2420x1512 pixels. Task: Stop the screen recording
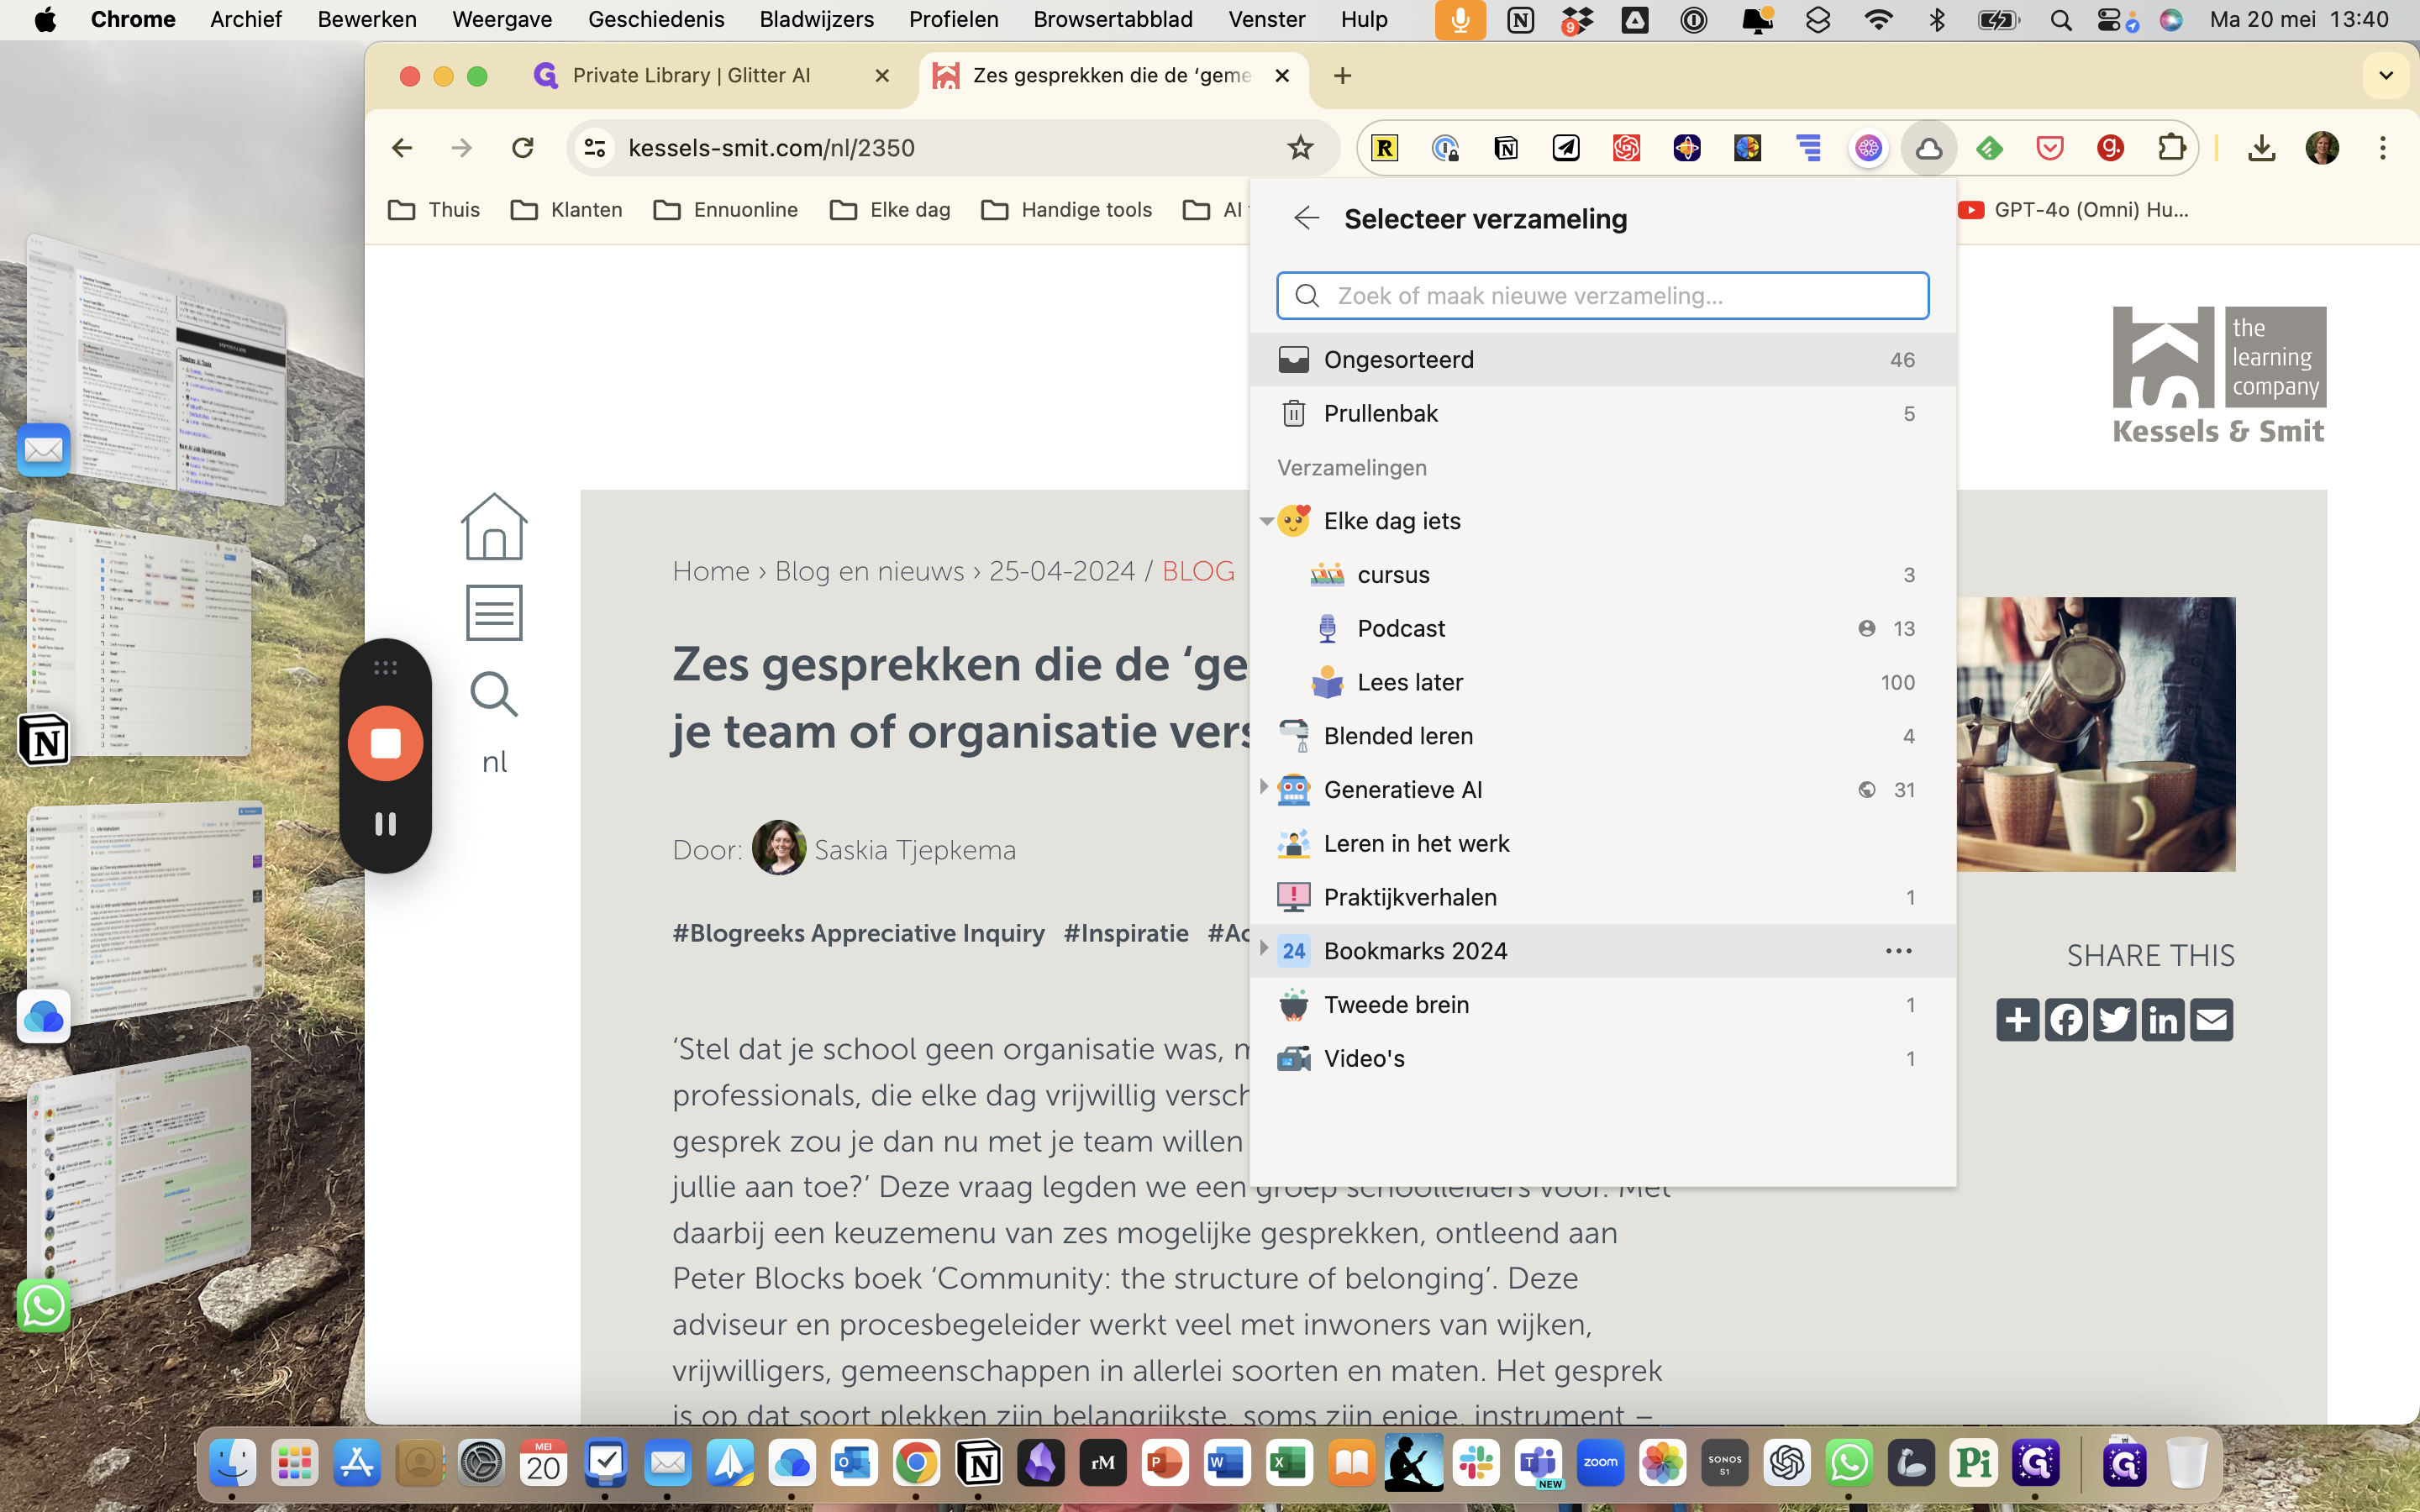[385, 743]
